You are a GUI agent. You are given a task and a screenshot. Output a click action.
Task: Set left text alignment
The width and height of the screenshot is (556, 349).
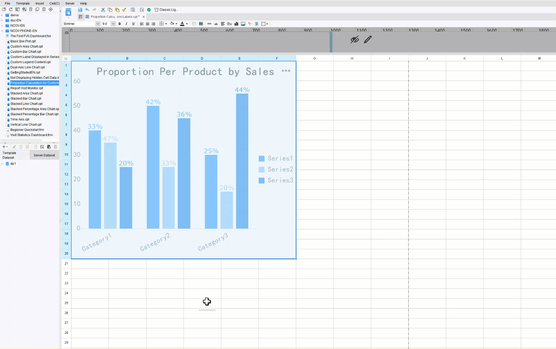coord(142,24)
